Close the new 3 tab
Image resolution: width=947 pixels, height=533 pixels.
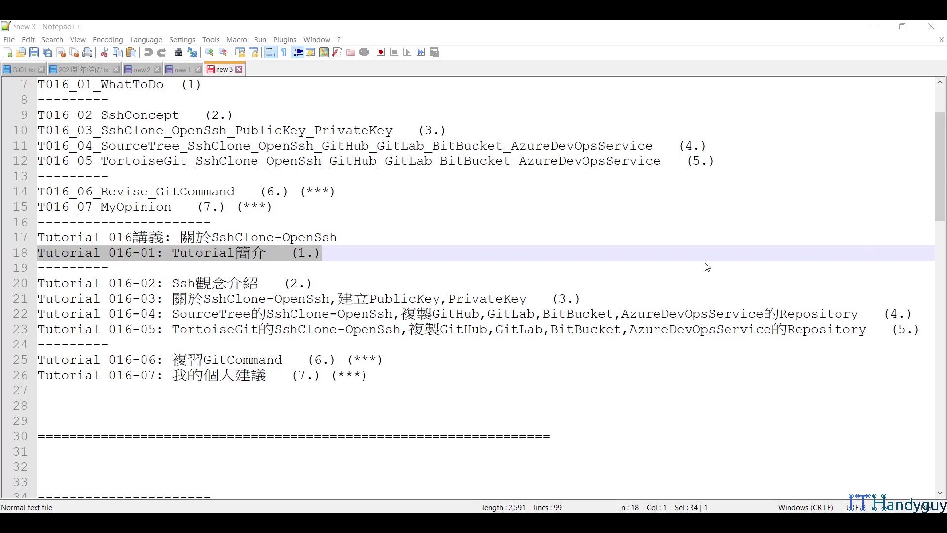(239, 70)
